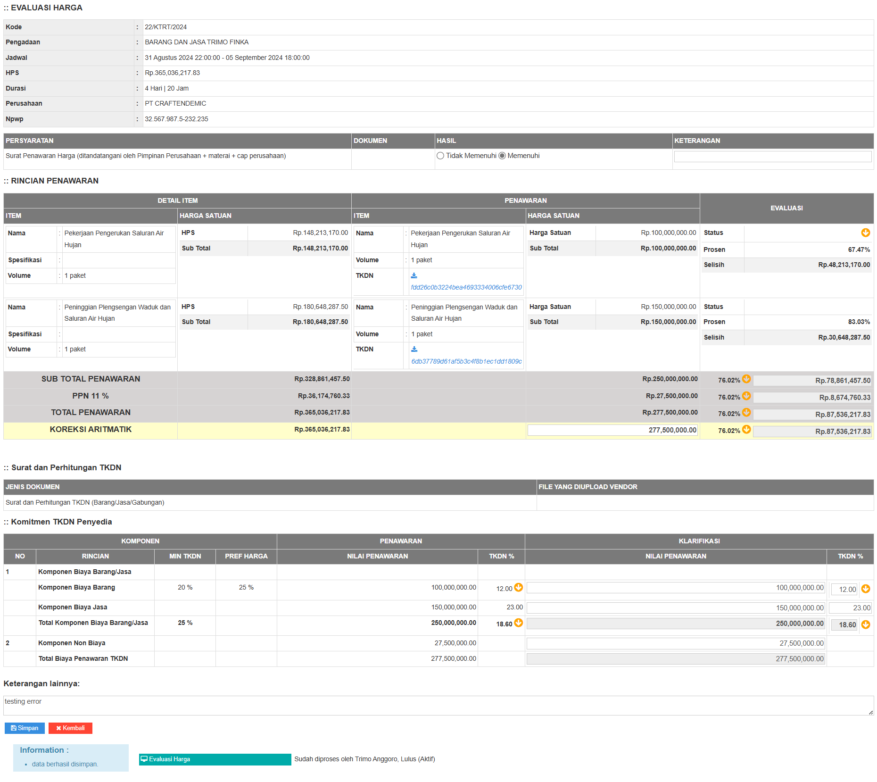Image resolution: width=877 pixels, height=782 pixels.
Task: Click the first item's orange status arrow icon
Action: tap(865, 233)
